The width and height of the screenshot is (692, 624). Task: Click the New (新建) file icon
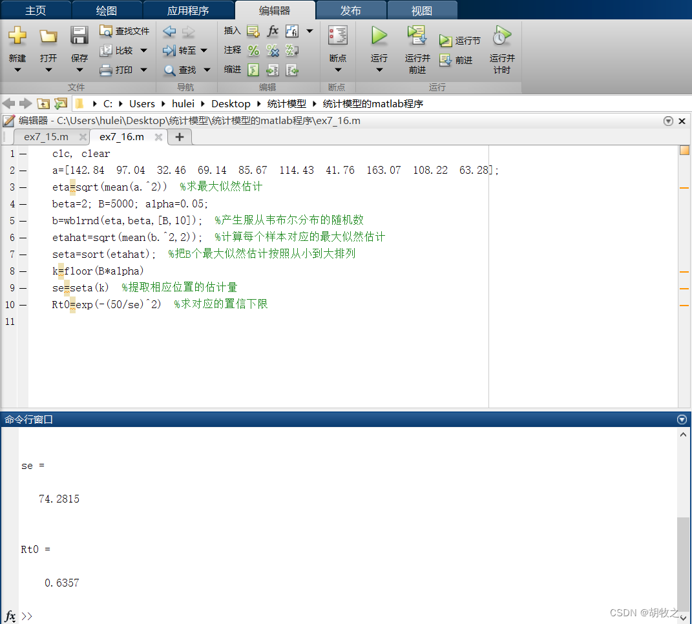[x=17, y=36]
